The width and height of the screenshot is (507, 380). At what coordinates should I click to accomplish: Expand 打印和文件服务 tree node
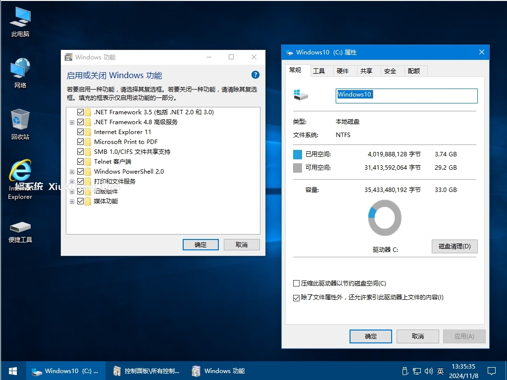pyautogui.click(x=72, y=182)
